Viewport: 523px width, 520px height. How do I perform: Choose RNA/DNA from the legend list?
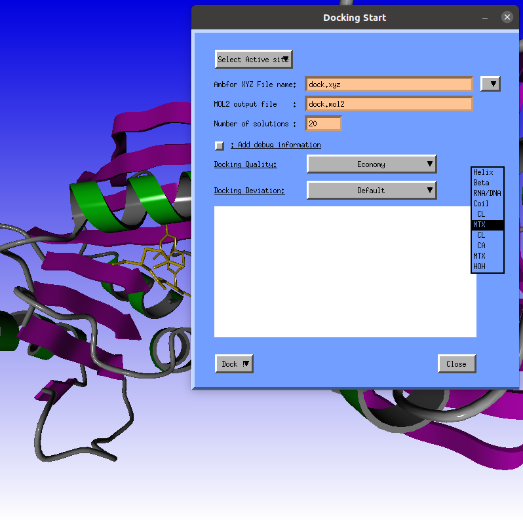[487, 193]
